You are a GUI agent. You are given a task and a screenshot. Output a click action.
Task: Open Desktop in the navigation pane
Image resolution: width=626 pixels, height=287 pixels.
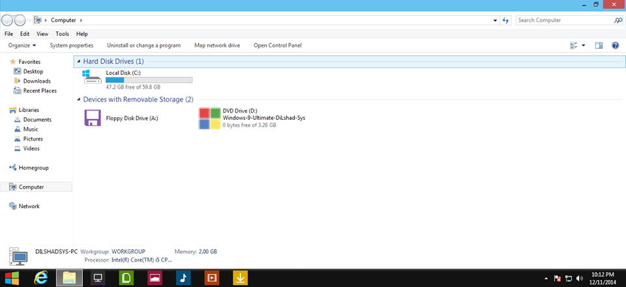[33, 72]
